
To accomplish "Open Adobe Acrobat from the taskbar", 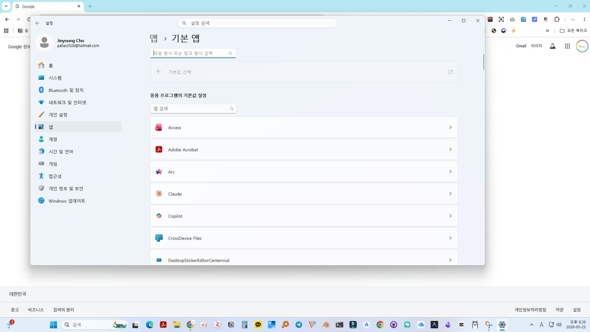I will coord(163,325).
